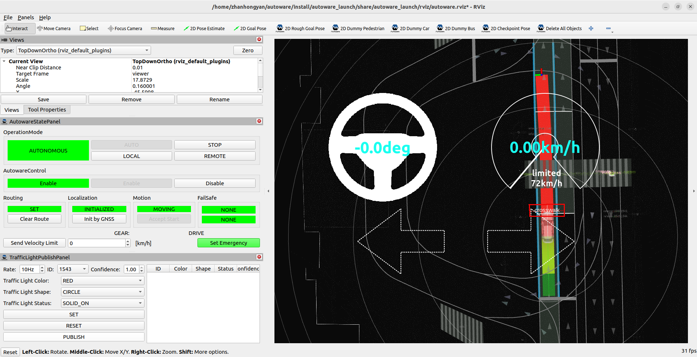Collapse left panel with the arrow handle
Screen dimensions: 697x357
268,191
